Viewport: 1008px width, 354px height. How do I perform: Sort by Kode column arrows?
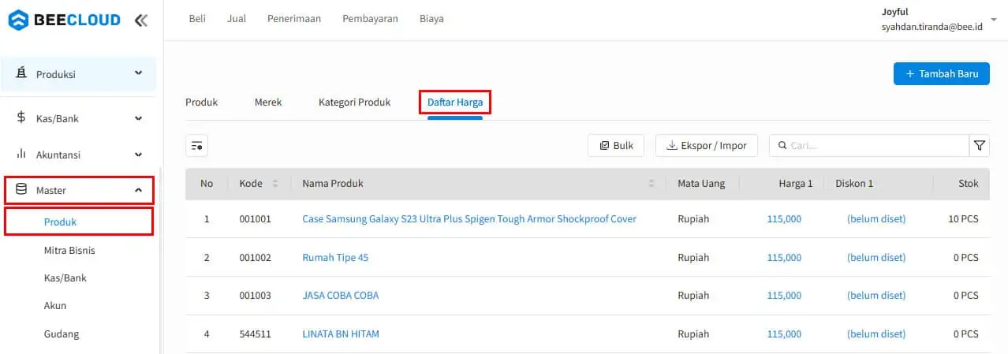tap(275, 184)
